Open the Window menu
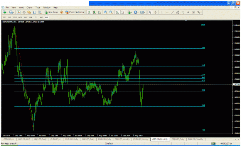The height and width of the screenshot is (146, 241). 47,7
